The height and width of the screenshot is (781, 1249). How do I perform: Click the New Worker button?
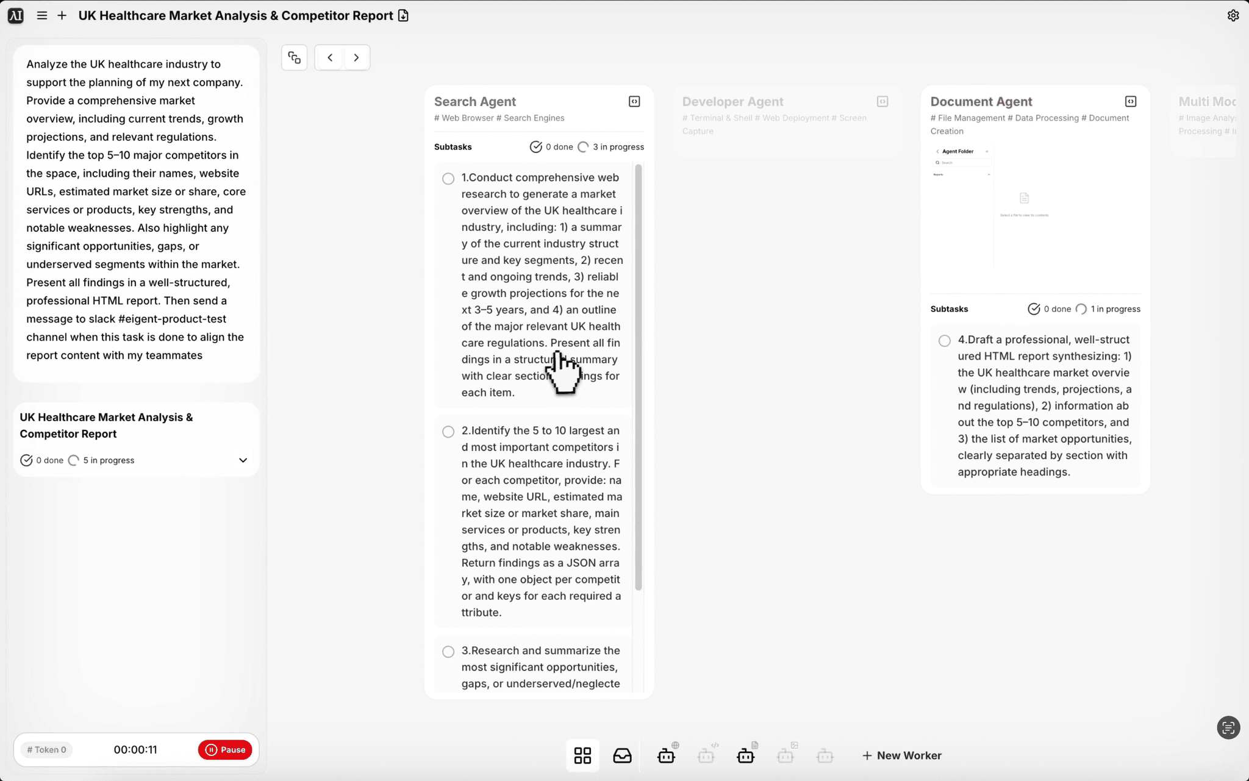pyautogui.click(x=901, y=755)
